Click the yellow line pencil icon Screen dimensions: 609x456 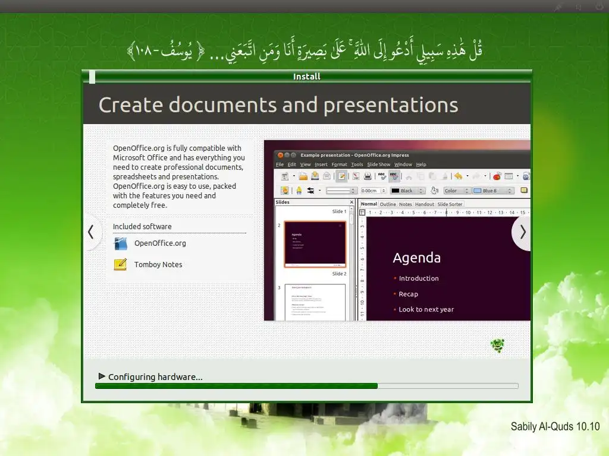[x=299, y=191]
